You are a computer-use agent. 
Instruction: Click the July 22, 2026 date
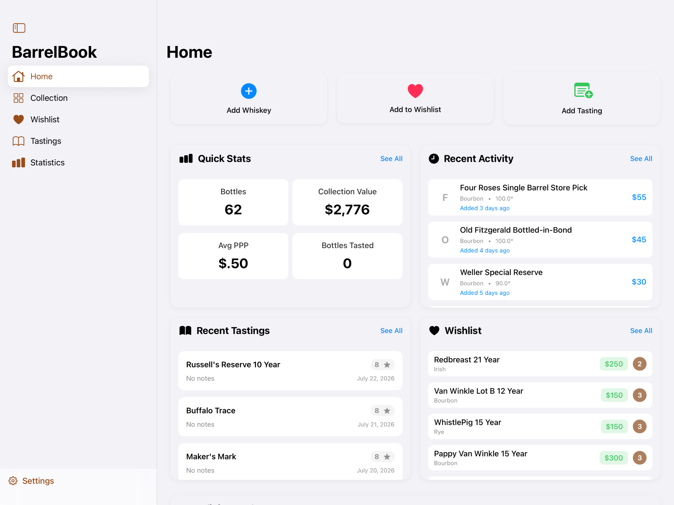coord(376,378)
